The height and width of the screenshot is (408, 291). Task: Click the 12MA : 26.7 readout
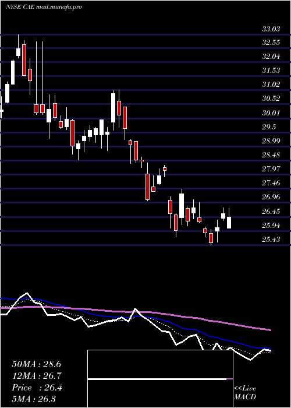coord(36,376)
